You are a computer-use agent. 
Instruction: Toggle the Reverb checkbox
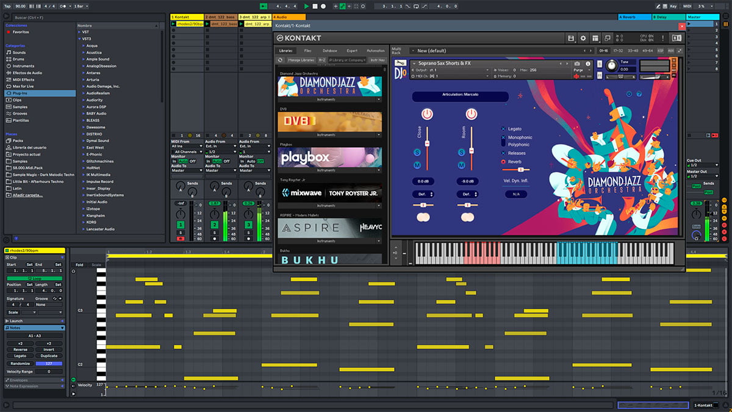pos(503,162)
